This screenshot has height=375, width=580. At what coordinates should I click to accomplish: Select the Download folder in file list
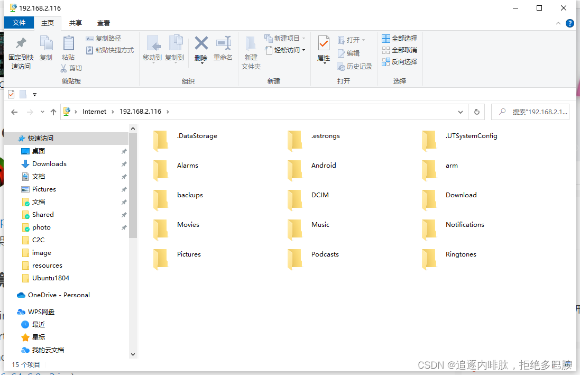point(449,200)
